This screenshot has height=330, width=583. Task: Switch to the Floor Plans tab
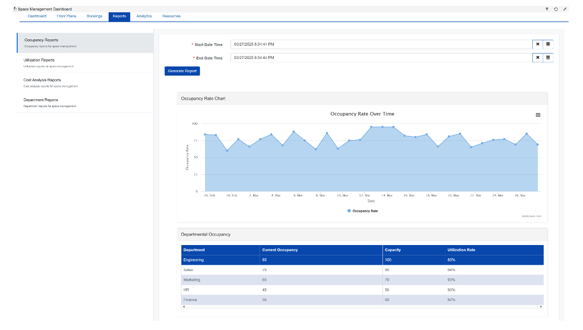coord(66,16)
